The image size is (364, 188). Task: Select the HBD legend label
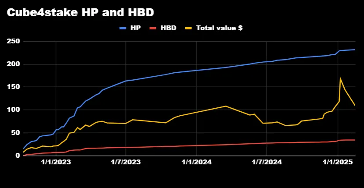[169, 28]
